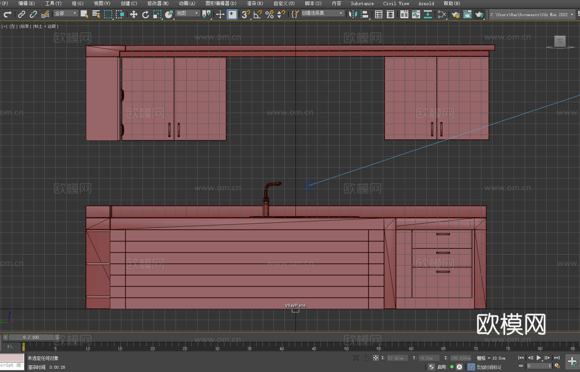Viewport: 580px width, 372px height.
Task: Select the Unlink selection tool
Action: click(x=33, y=14)
